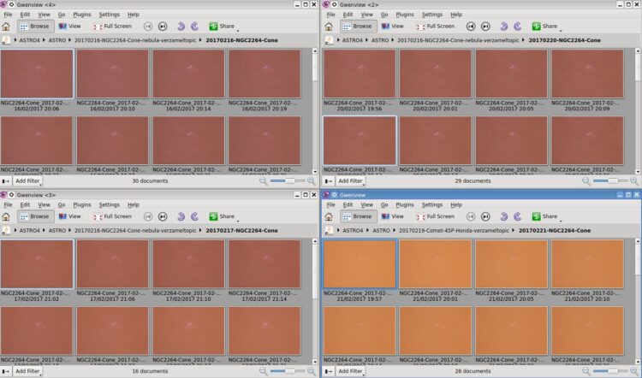Toggle the sidebar in Gwenview <2> window
Screen dimensions: 642x378
tap(329, 180)
